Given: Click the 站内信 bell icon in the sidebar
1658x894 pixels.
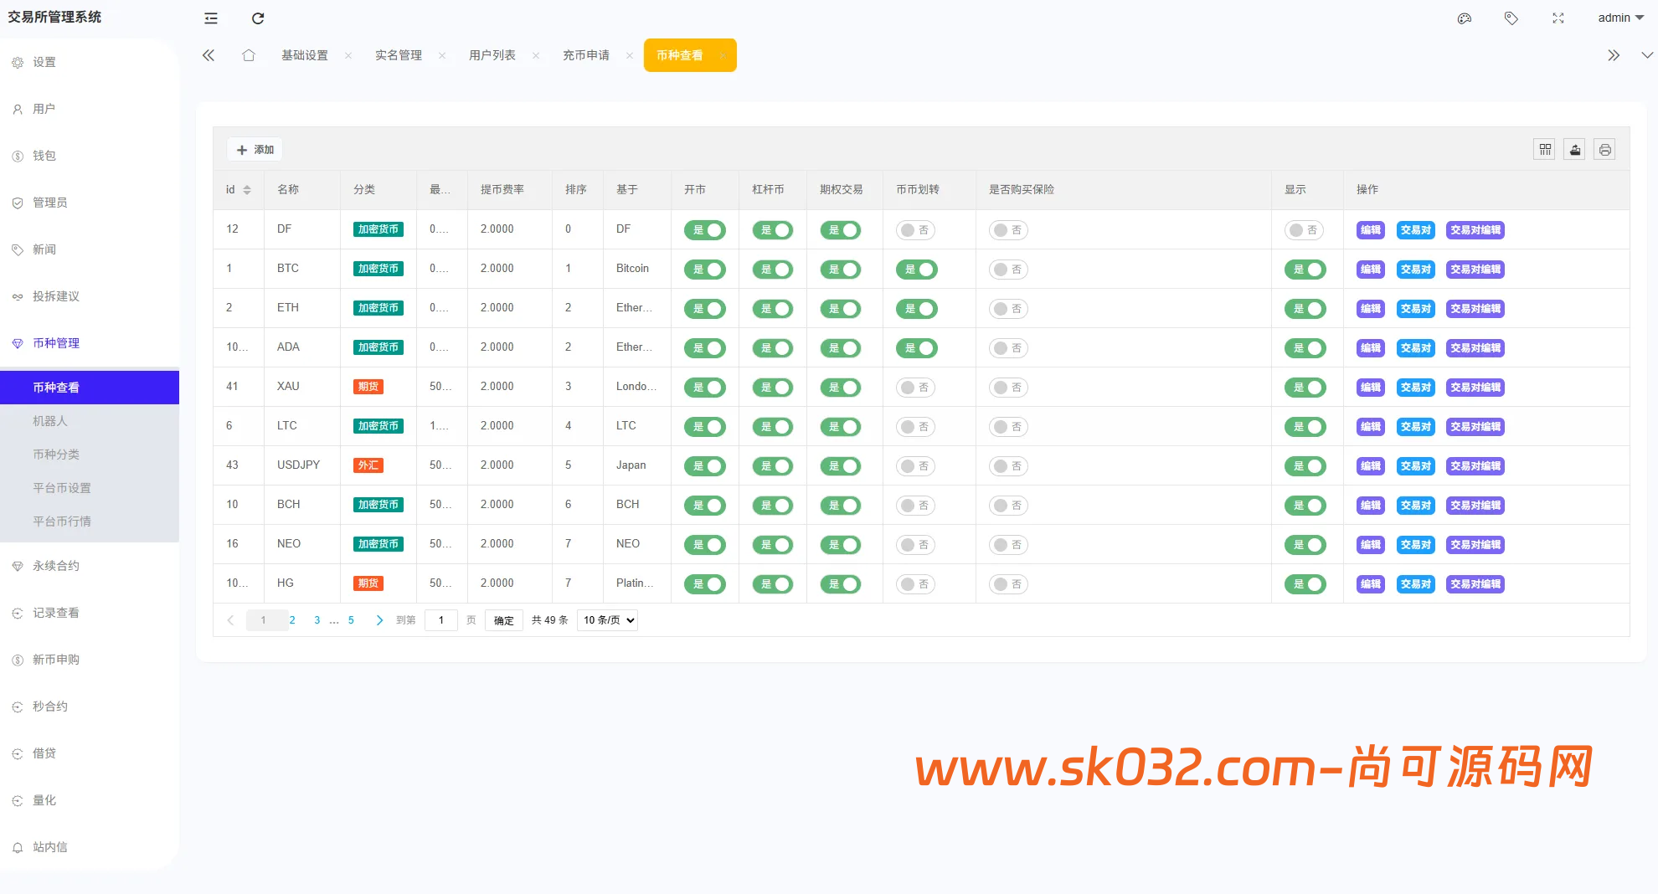Looking at the screenshot, I should 18,848.
